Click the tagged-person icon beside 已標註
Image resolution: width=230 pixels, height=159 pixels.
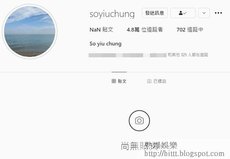149,81
